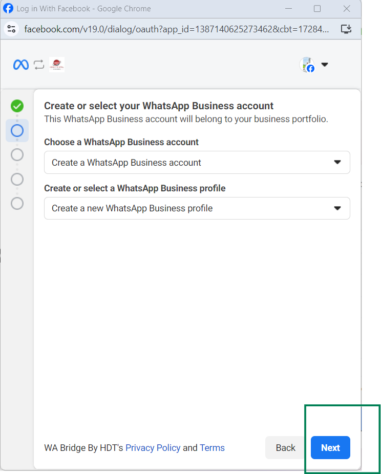Open the Facebook profile avatar menu
Screen dimensions: 381x474
(x=307, y=65)
